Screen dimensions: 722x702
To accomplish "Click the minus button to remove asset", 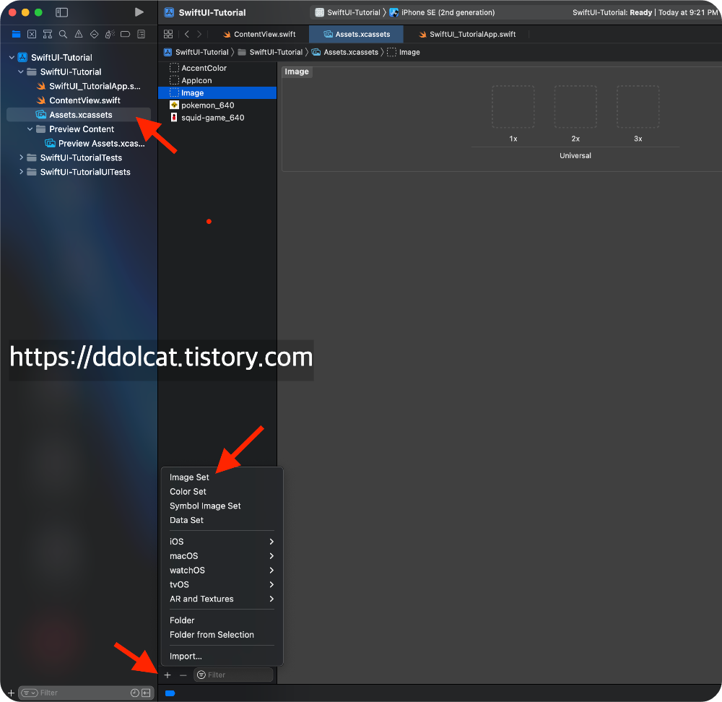I will click(x=183, y=675).
